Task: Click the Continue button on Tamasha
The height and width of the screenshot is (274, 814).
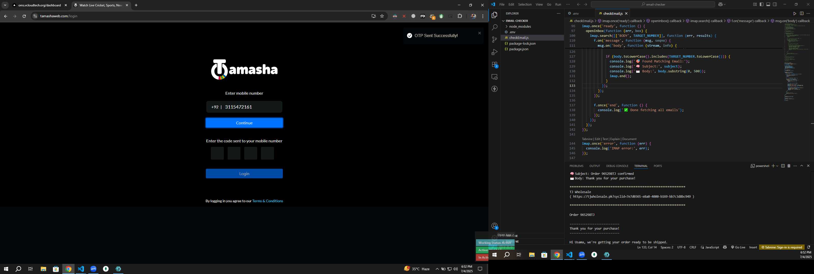Action: click(x=244, y=123)
